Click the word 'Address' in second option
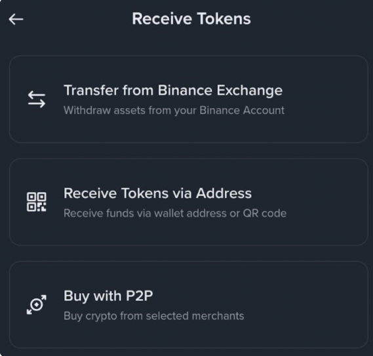The image size is (373, 356). coord(224,193)
